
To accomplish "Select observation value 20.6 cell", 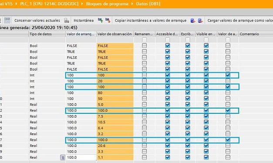I will pyautogui.click(x=115, y=146).
